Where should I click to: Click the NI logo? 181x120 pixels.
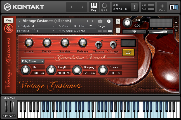174,7
